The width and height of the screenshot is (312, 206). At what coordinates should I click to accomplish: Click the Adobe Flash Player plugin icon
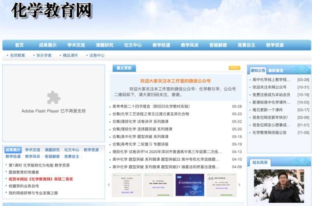pyautogui.click(x=53, y=98)
